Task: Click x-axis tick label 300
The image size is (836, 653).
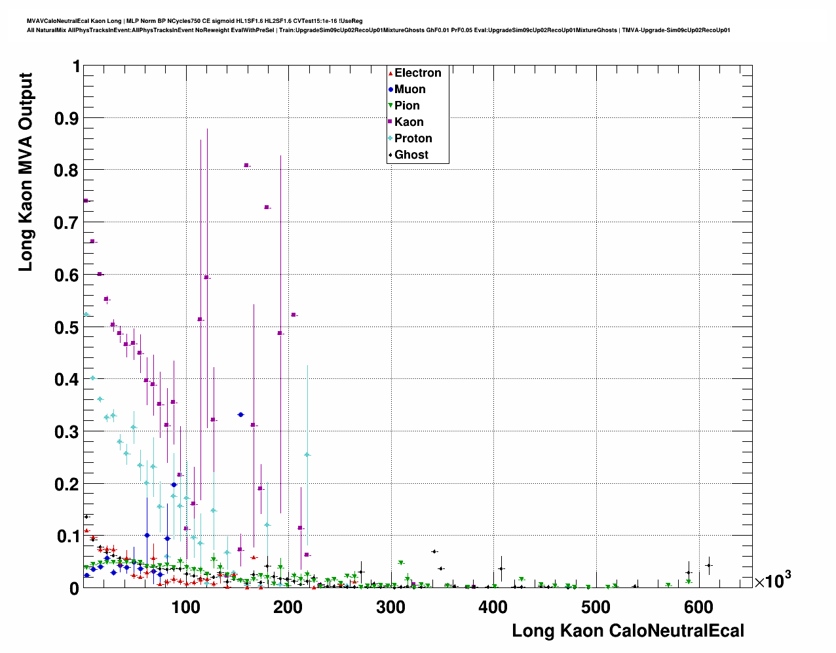Action: pos(391,607)
